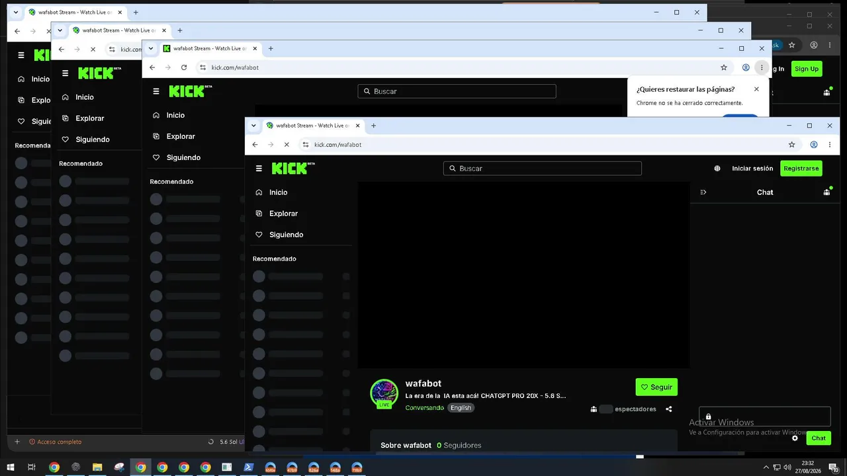
Task: Stop loading in the second cascaded Chrome window
Action: click(93, 49)
